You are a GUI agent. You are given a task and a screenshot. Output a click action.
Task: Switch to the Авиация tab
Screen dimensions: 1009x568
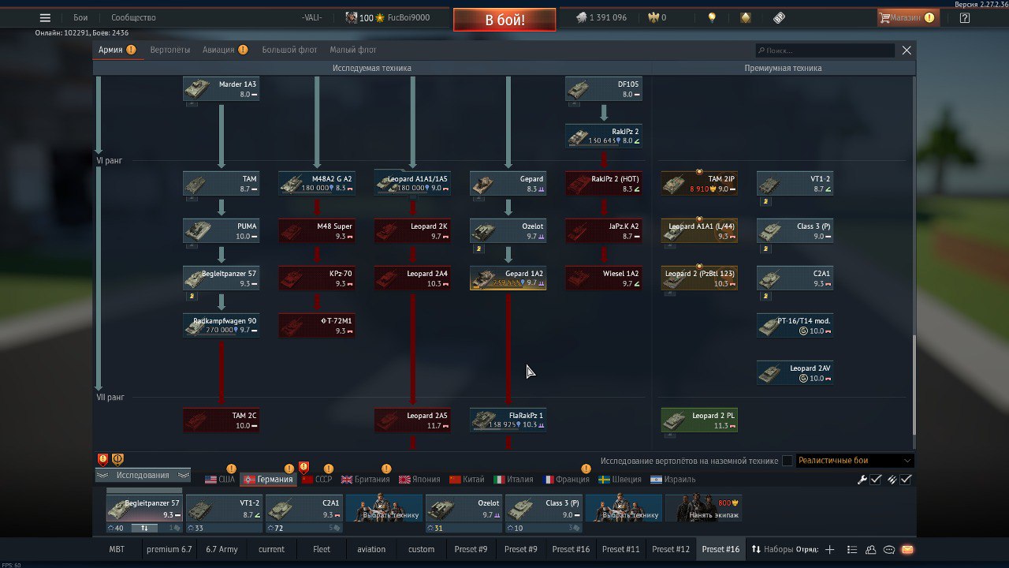click(x=225, y=50)
